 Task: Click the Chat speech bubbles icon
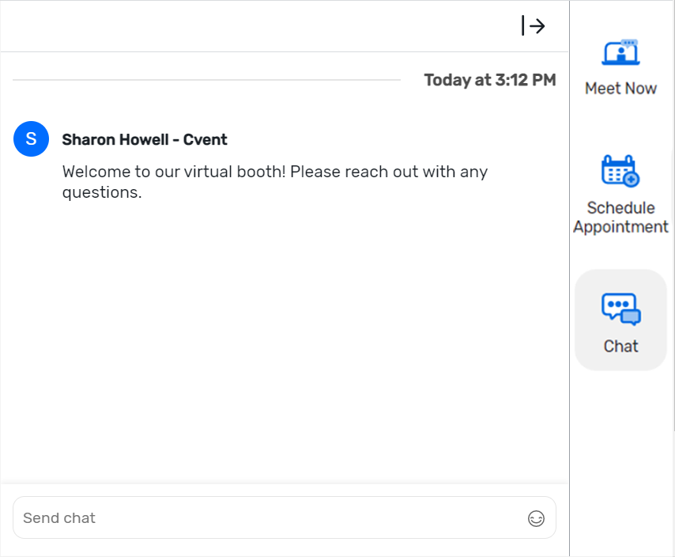click(620, 308)
